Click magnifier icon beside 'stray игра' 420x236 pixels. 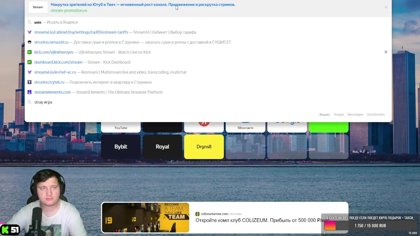pyautogui.click(x=30, y=102)
